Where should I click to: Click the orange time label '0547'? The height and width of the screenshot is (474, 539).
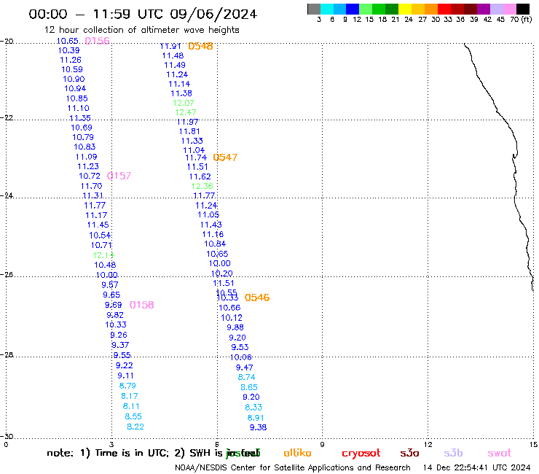[225, 158]
